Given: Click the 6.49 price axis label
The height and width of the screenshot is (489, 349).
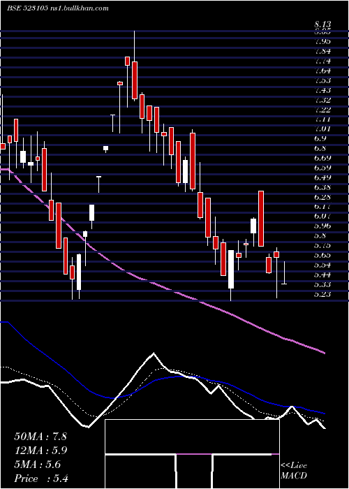Looking at the screenshot, I should [322, 177].
